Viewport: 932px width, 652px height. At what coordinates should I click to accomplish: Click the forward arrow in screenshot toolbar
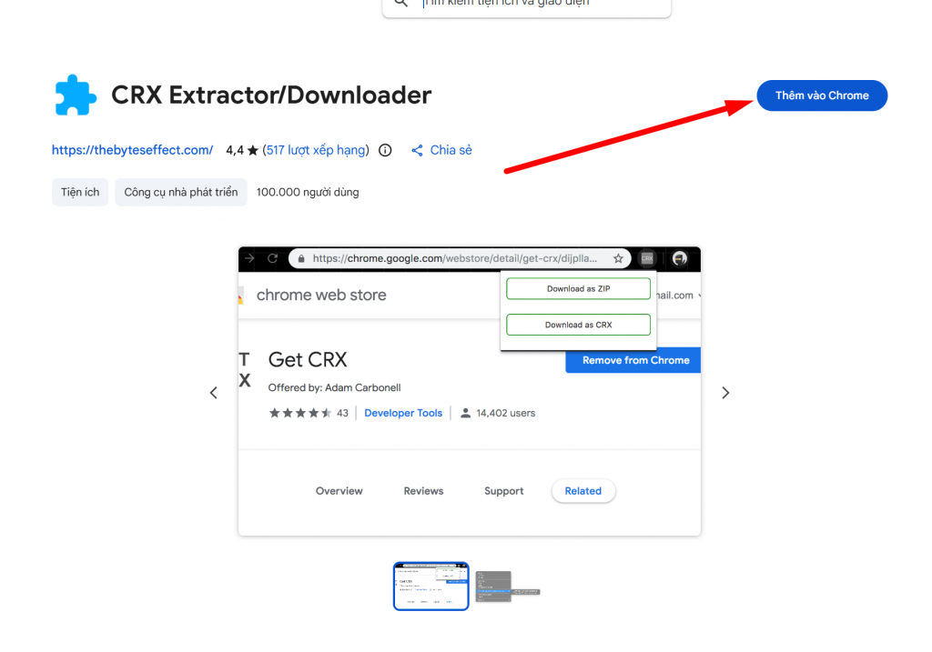coord(249,258)
